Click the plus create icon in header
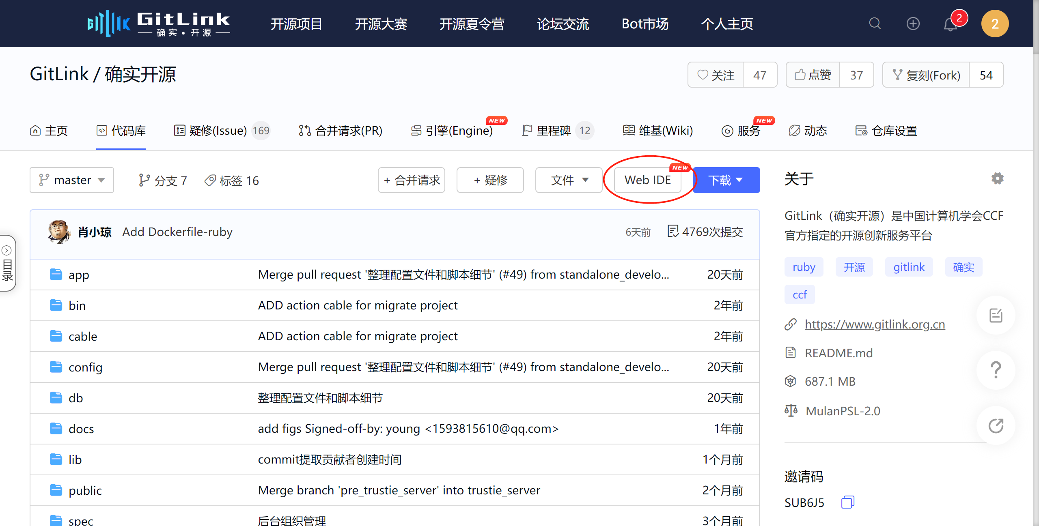 913,24
